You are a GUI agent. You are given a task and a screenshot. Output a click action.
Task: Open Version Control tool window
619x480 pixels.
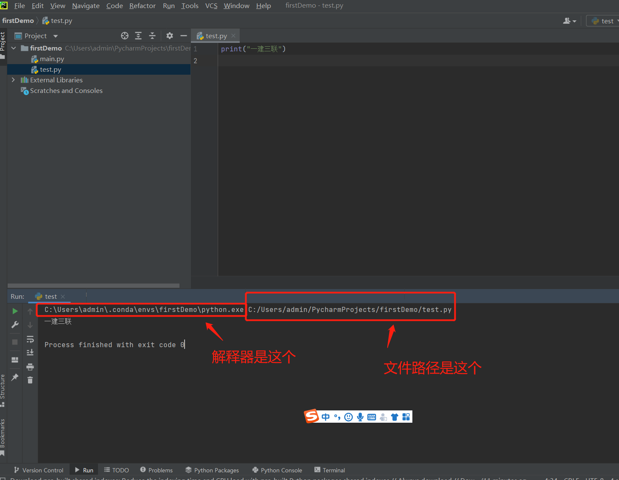coord(39,470)
